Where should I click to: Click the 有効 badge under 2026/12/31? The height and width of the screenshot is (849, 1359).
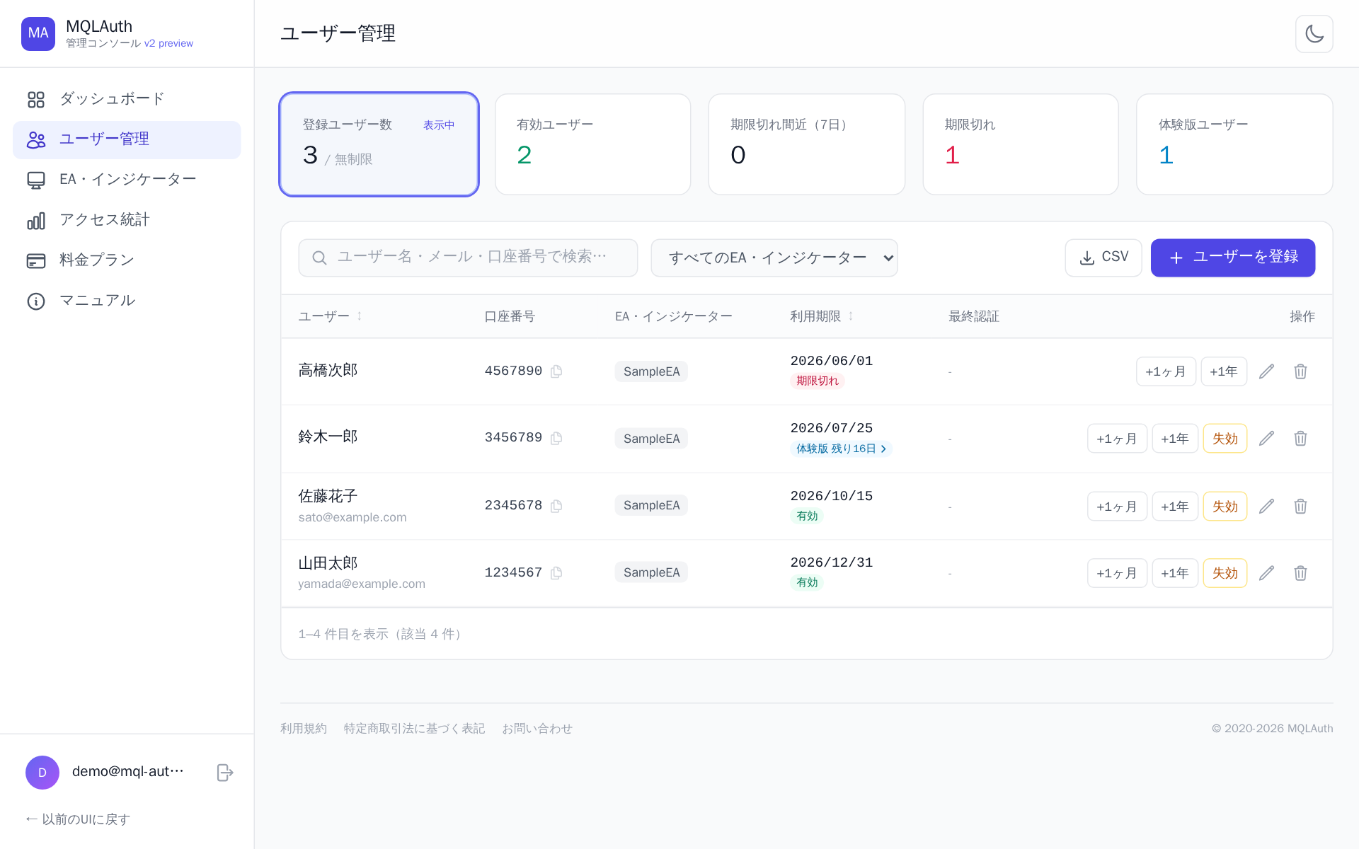tap(807, 582)
